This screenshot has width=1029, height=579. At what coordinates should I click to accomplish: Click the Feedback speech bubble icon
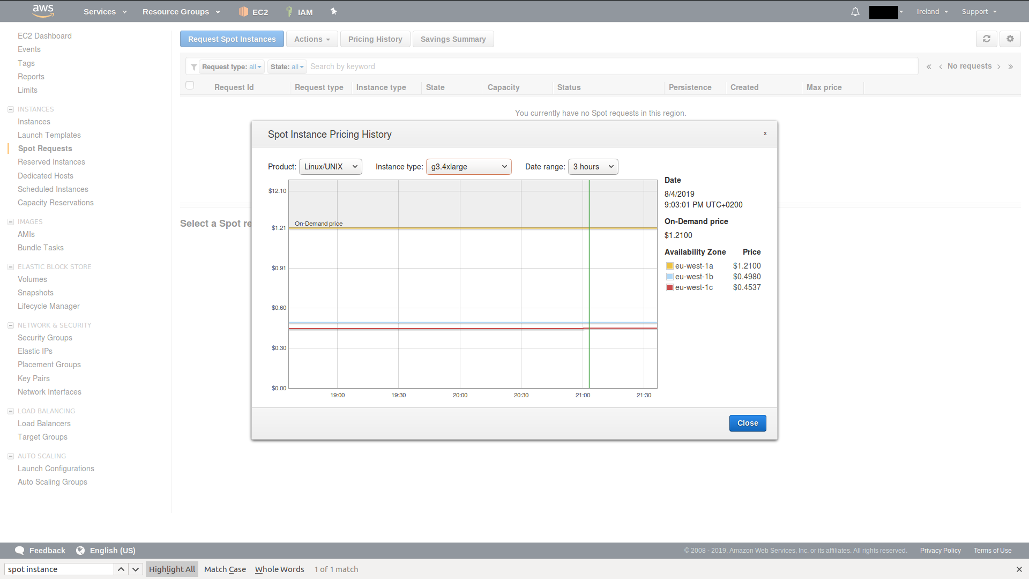pos(20,551)
